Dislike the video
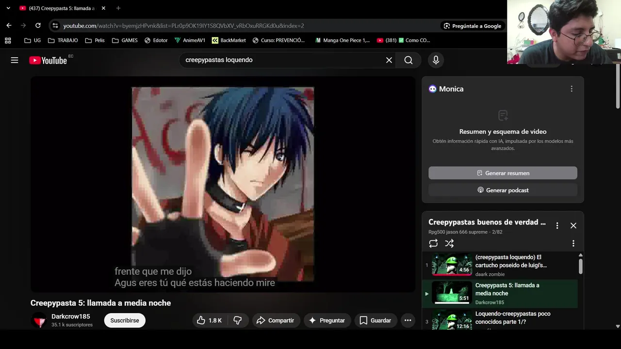This screenshot has width=621, height=349. (x=238, y=320)
